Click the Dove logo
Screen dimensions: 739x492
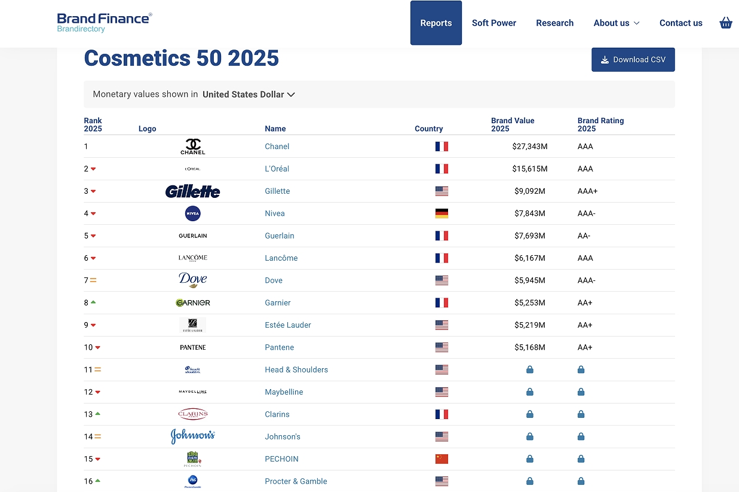[x=193, y=280]
